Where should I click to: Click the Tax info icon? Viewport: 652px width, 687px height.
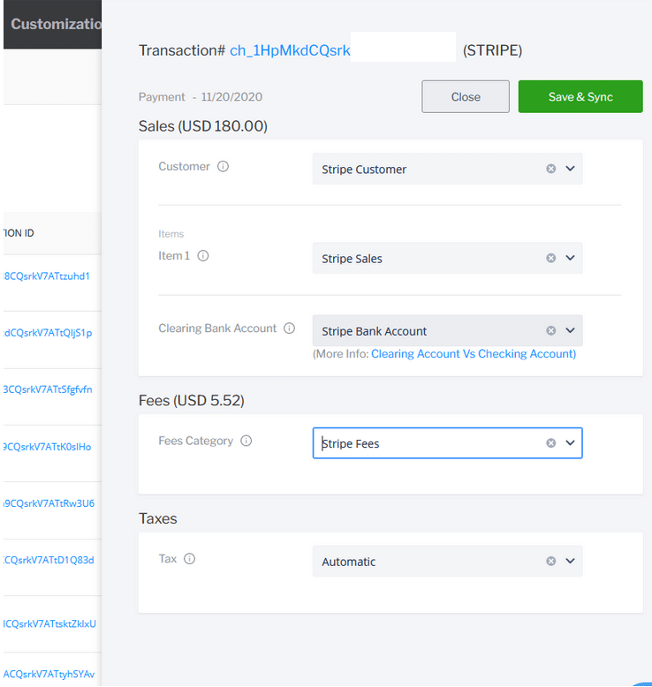189,559
